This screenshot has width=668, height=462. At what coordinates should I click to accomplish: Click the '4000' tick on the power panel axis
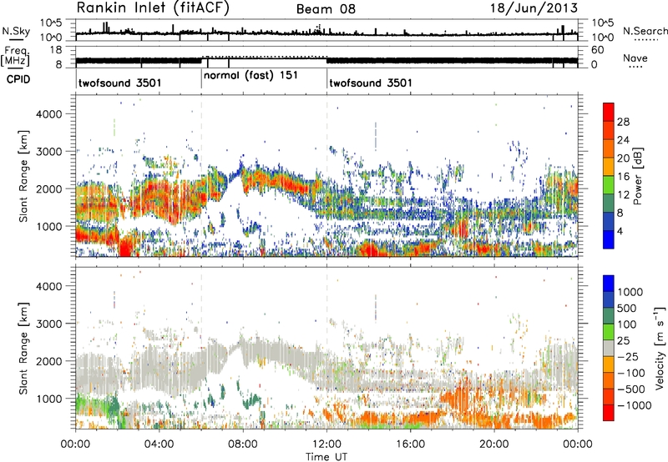[x=48, y=114]
